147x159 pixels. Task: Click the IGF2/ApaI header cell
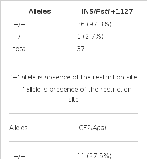click(92, 128)
